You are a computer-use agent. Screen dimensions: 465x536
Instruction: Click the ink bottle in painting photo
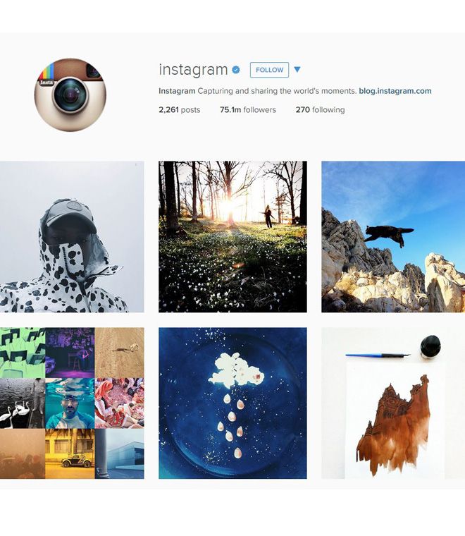[430, 346]
